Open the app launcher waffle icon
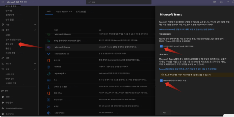This screenshot has height=117, width=234. click(3, 2)
